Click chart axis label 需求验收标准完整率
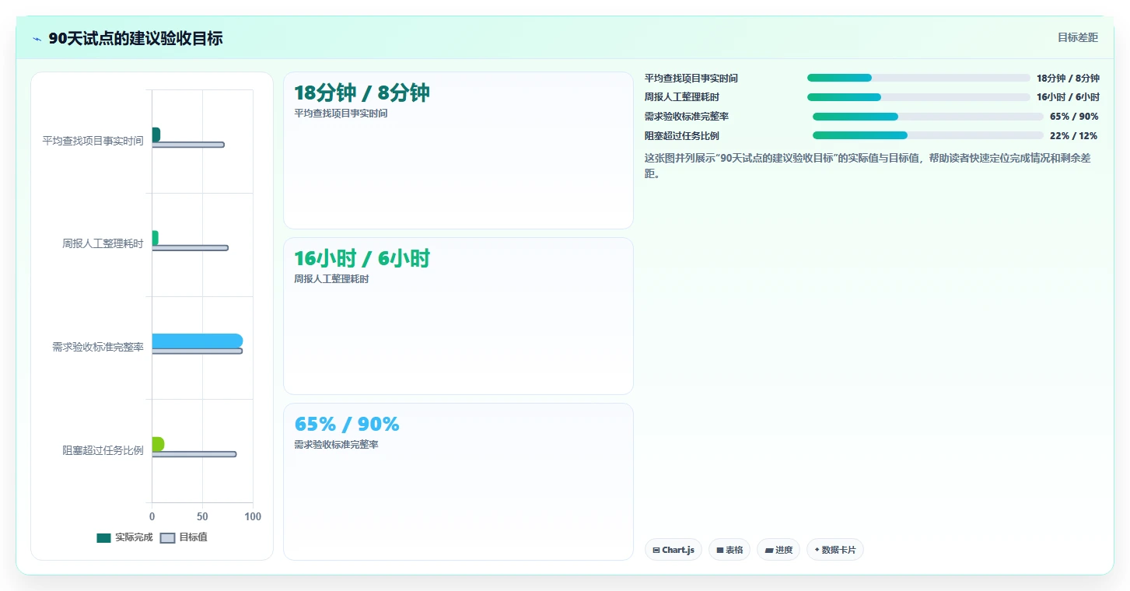The width and height of the screenshot is (1130, 591). coord(98,348)
